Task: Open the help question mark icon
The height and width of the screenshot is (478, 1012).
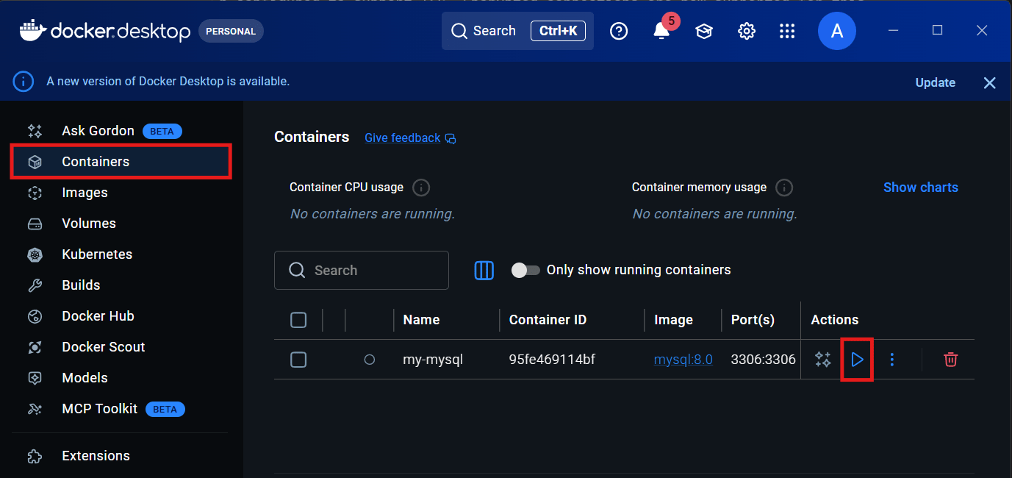Action: 619,31
